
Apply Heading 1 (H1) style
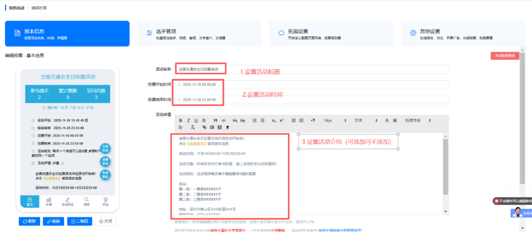click(235, 120)
